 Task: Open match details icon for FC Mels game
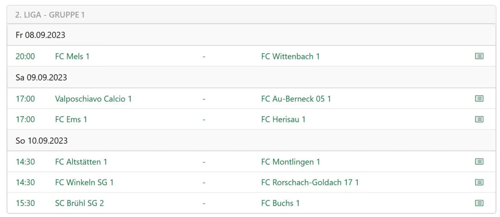coord(479,56)
